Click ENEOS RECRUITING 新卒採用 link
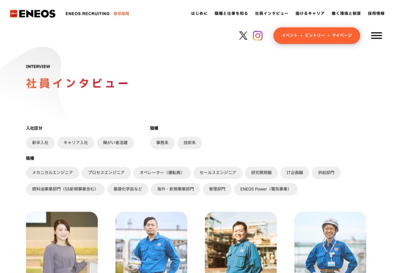This screenshot has width=393, height=273. tap(97, 14)
